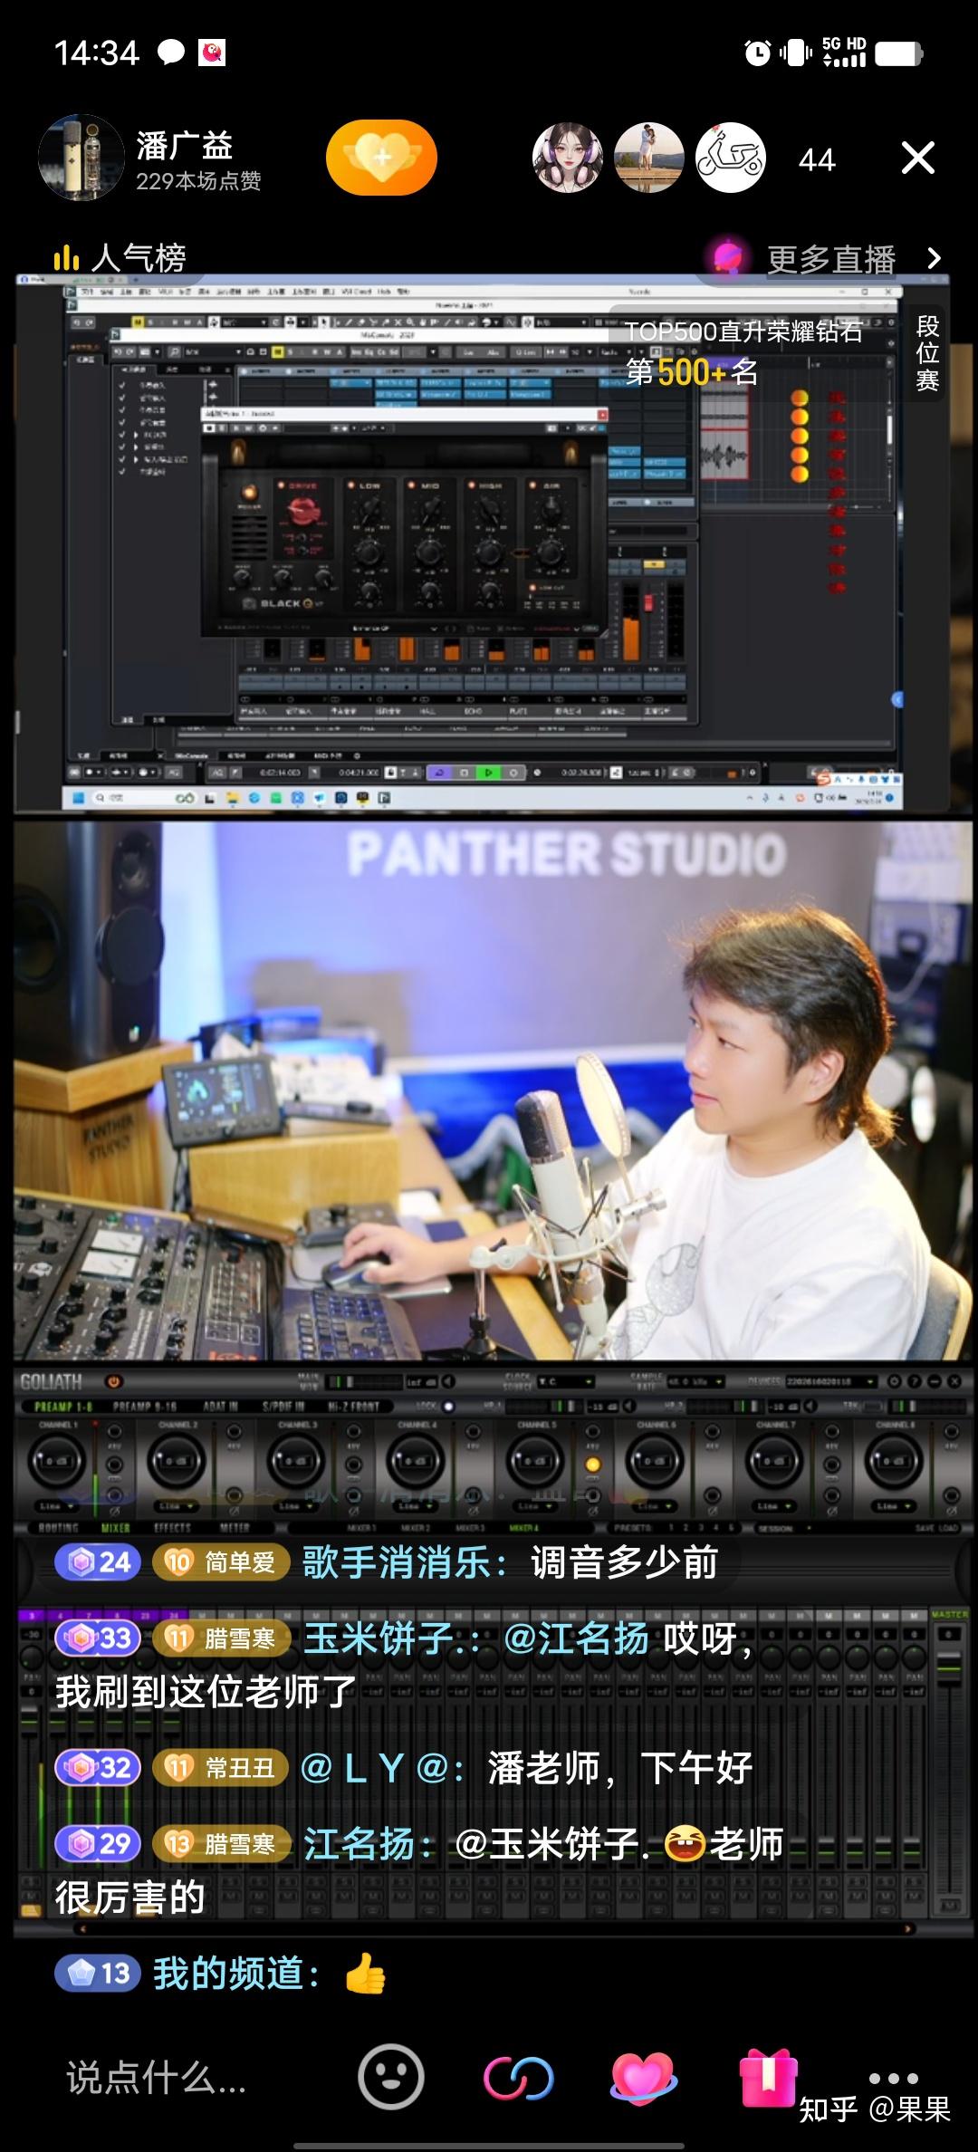
Task: Switch to Goliath EFFECTS page
Action: (172, 1528)
